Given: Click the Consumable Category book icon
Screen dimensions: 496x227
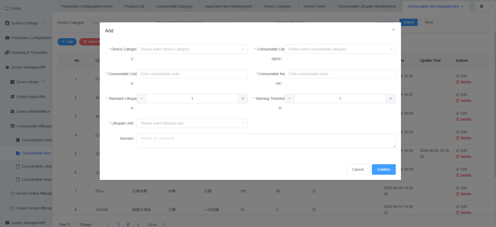Looking at the screenshot, I should tap(18, 140).
